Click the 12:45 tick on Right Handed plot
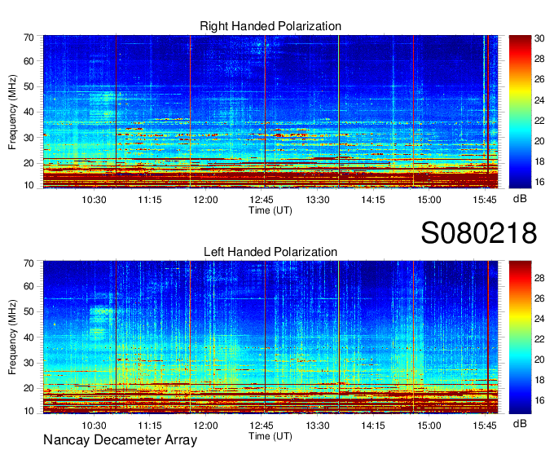 (x=262, y=200)
